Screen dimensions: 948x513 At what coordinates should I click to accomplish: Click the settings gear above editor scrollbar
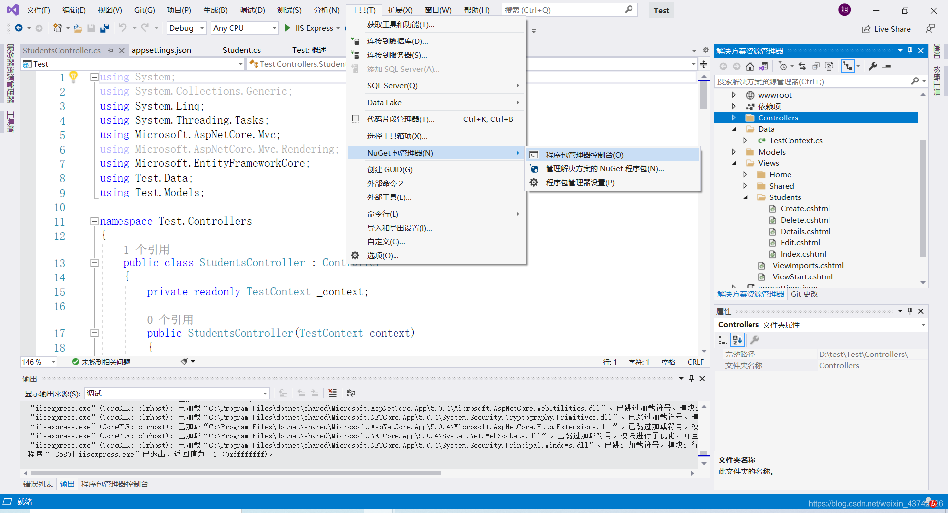706,50
